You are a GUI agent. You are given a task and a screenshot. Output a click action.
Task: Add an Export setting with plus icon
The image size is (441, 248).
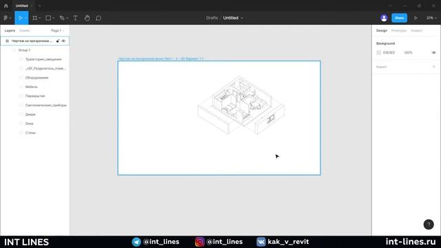point(433,67)
